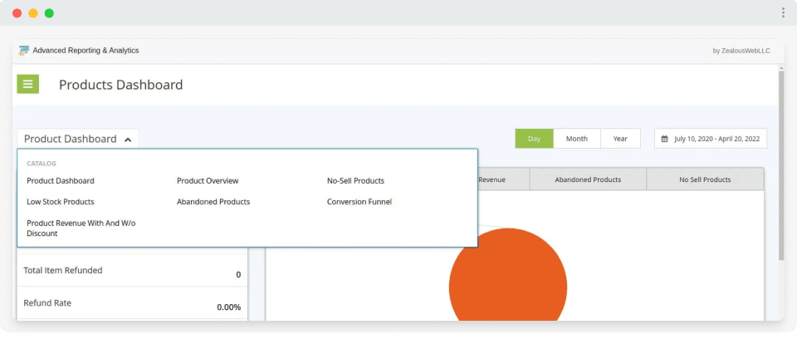Image resolution: width=797 pixels, height=339 pixels.
Task: Switch the view to Month
Action: 576,139
